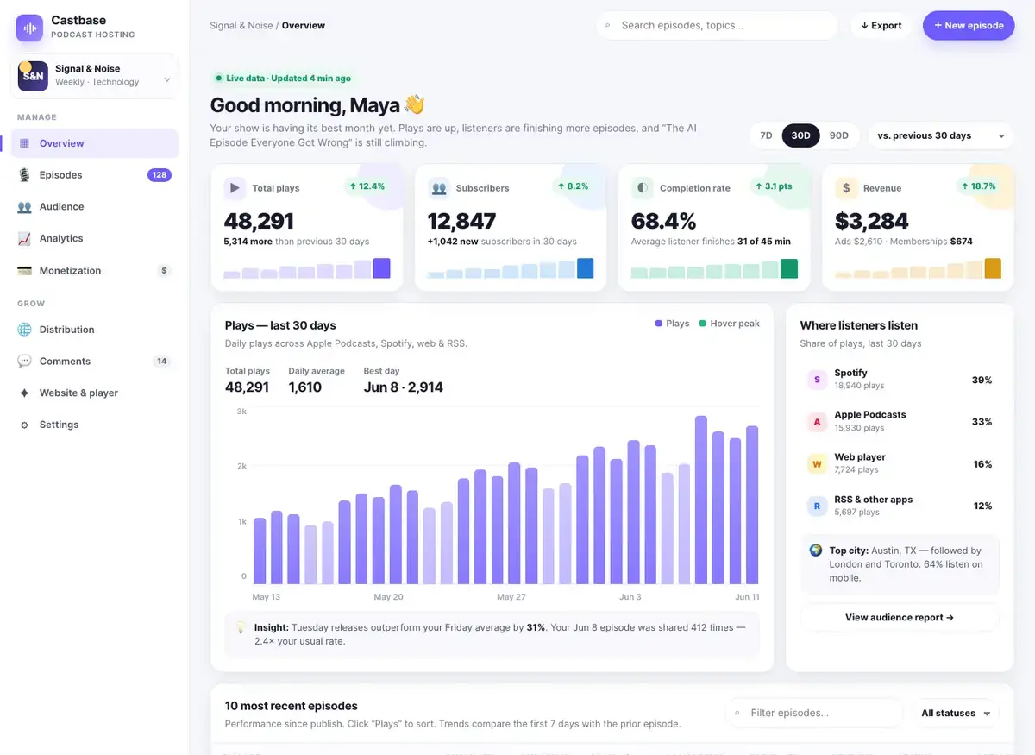Open the Analytics sidebar item
This screenshot has height=755, width=1035.
click(95, 238)
